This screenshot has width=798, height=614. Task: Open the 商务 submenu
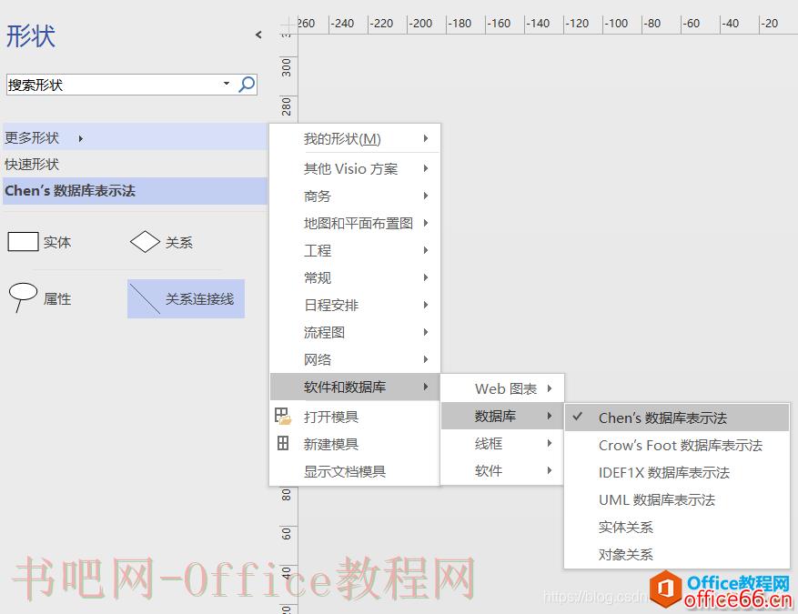[x=354, y=196]
